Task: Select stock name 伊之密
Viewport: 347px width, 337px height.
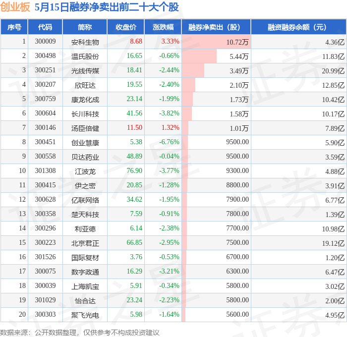Action: [x=85, y=186]
